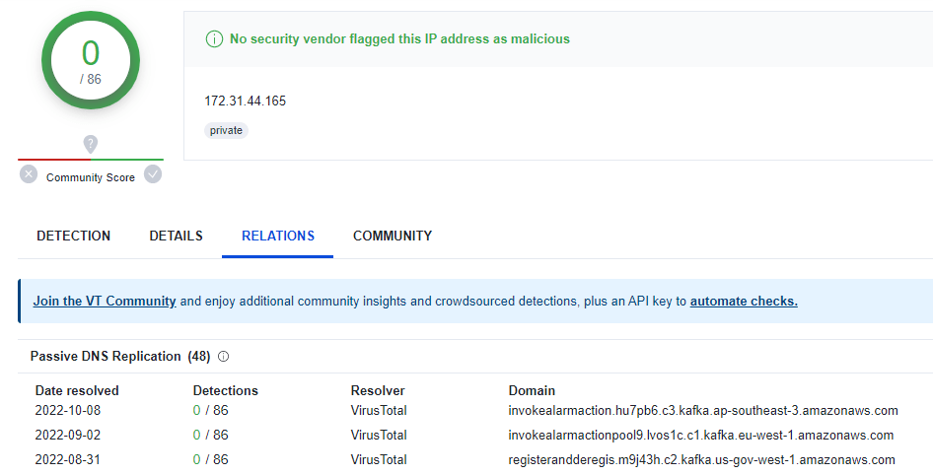
Task: Select the IP address 172.31.44.165 text
Action: pyautogui.click(x=246, y=102)
